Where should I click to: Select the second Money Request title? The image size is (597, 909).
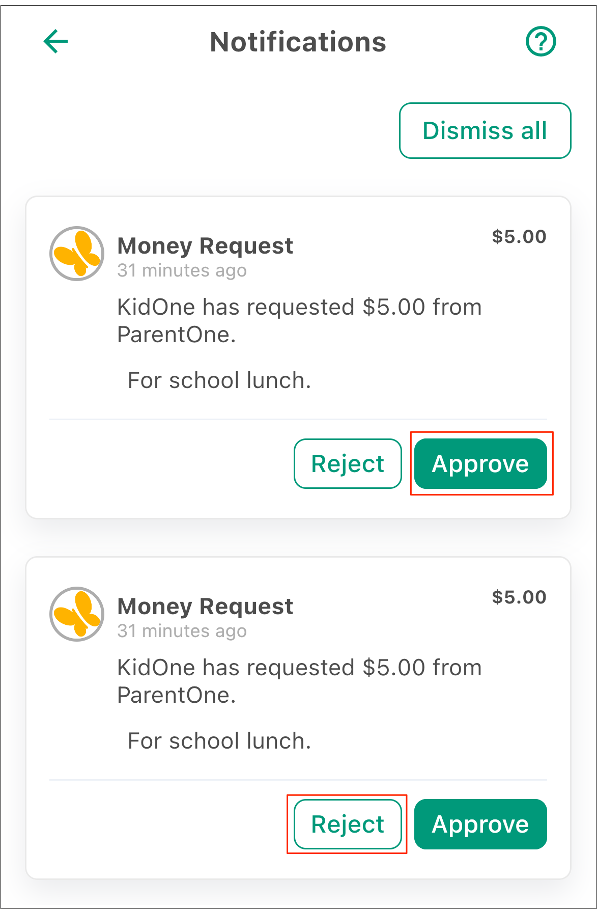pyautogui.click(x=205, y=607)
